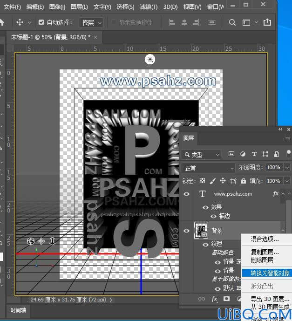Screen dimensions: 292x321
Task: Filter layers by type layer icon
Action: pos(254,154)
